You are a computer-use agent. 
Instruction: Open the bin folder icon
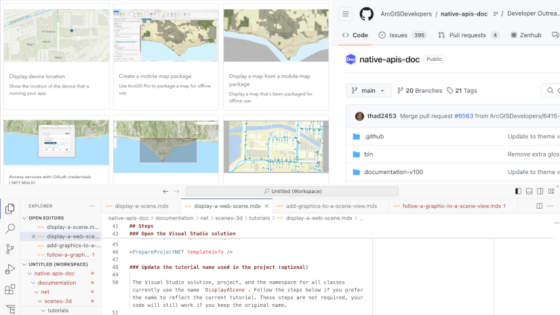[x=356, y=154]
